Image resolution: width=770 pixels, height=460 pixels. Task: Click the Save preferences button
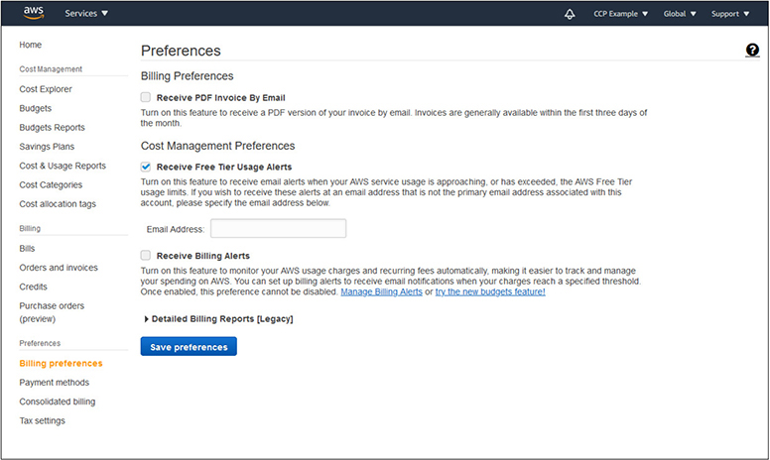pyautogui.click(x=189, y=347)
